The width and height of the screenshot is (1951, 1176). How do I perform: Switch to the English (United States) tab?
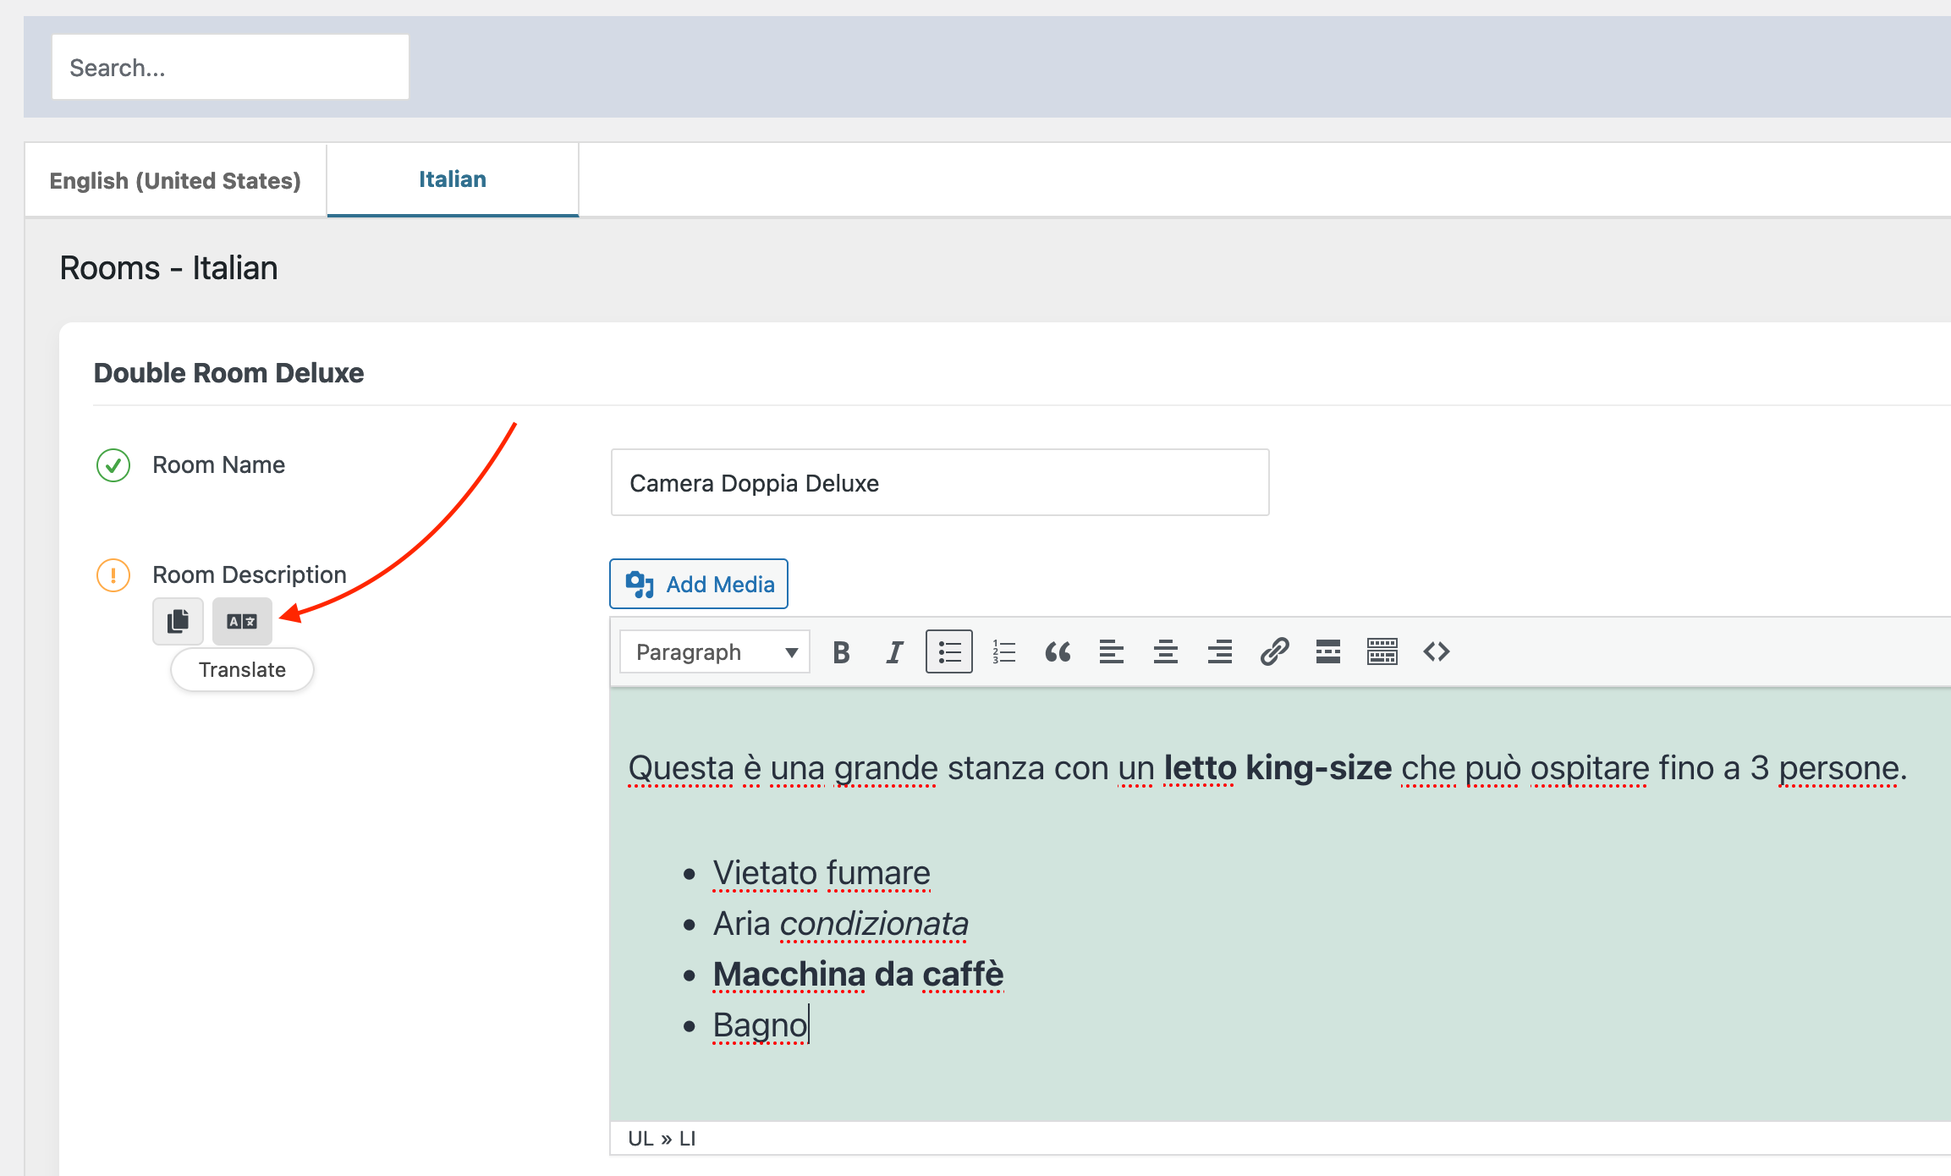175,180
